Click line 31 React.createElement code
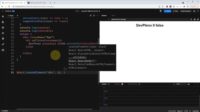Viewport: 200px width, 112px height. click(41, 72)
